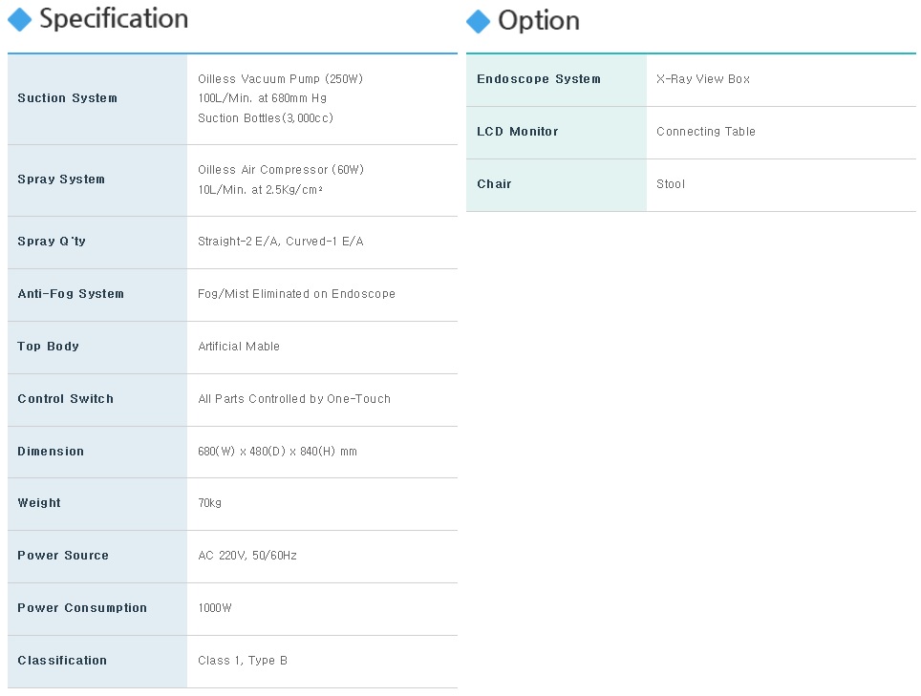The width and height of the screenshot is (921, 696).
Task: Select the LCD Monitor option label
Action: [518, 132]
